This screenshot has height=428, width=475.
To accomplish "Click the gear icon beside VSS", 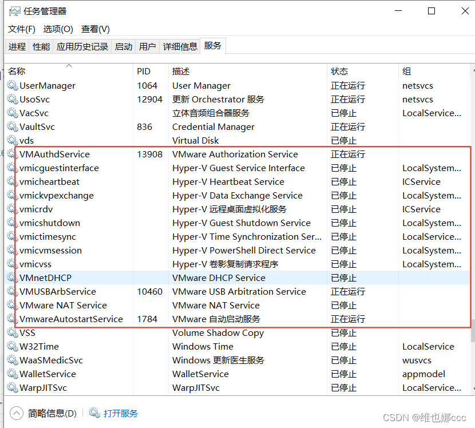I will pyautogui.click(x=13, y=332).
